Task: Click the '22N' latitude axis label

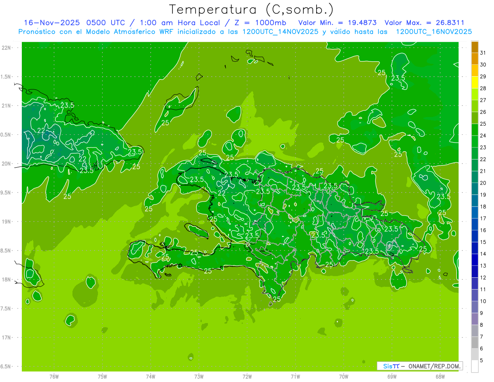Action: coord(7,48)
